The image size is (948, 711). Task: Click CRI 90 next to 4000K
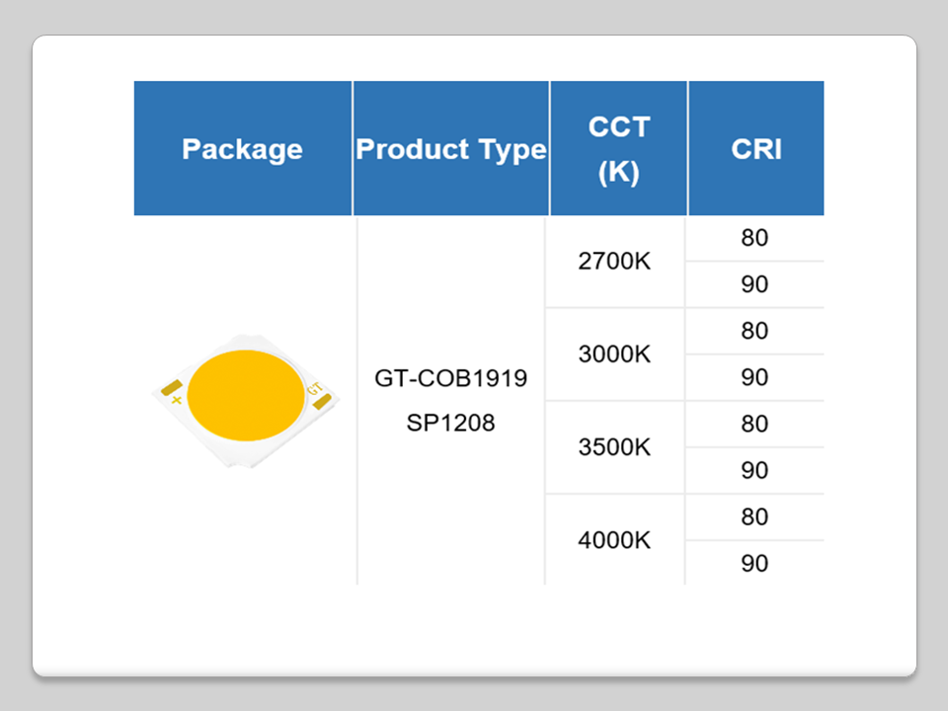pyautogui.click(x=754, y=564)
